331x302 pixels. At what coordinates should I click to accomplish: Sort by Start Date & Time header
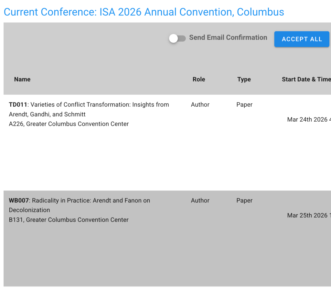tap(306, 79)
